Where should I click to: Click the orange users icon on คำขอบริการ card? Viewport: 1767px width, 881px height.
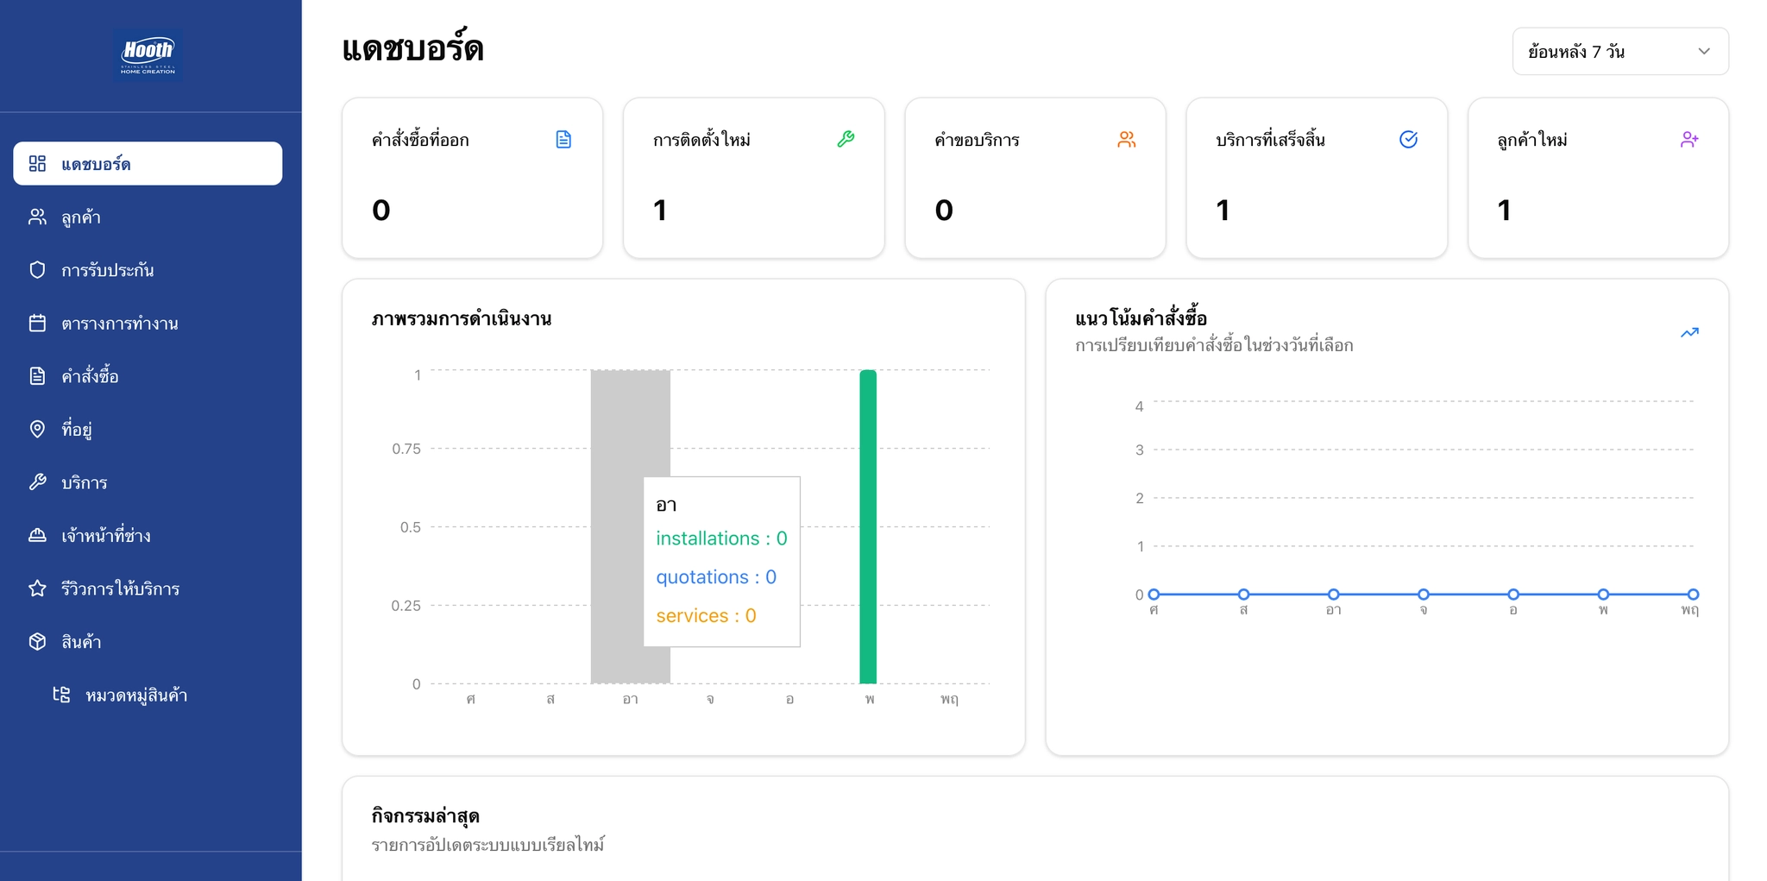coord(1127,140)
